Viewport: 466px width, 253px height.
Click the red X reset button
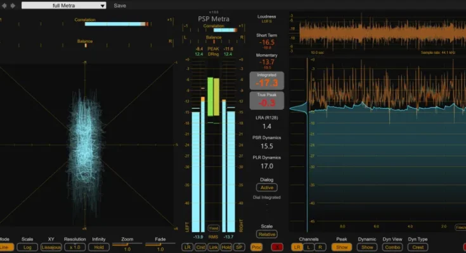(276, 247)
